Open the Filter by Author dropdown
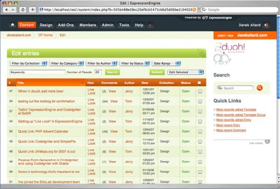The height and width of the screenshot is (189, 280). tap(102, 63)
